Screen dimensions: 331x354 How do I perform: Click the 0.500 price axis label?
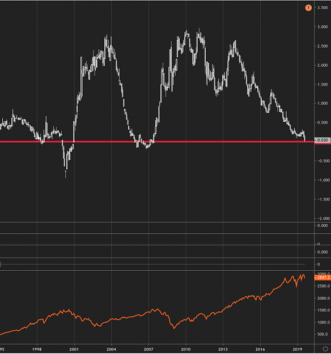[x=322, y=122]
